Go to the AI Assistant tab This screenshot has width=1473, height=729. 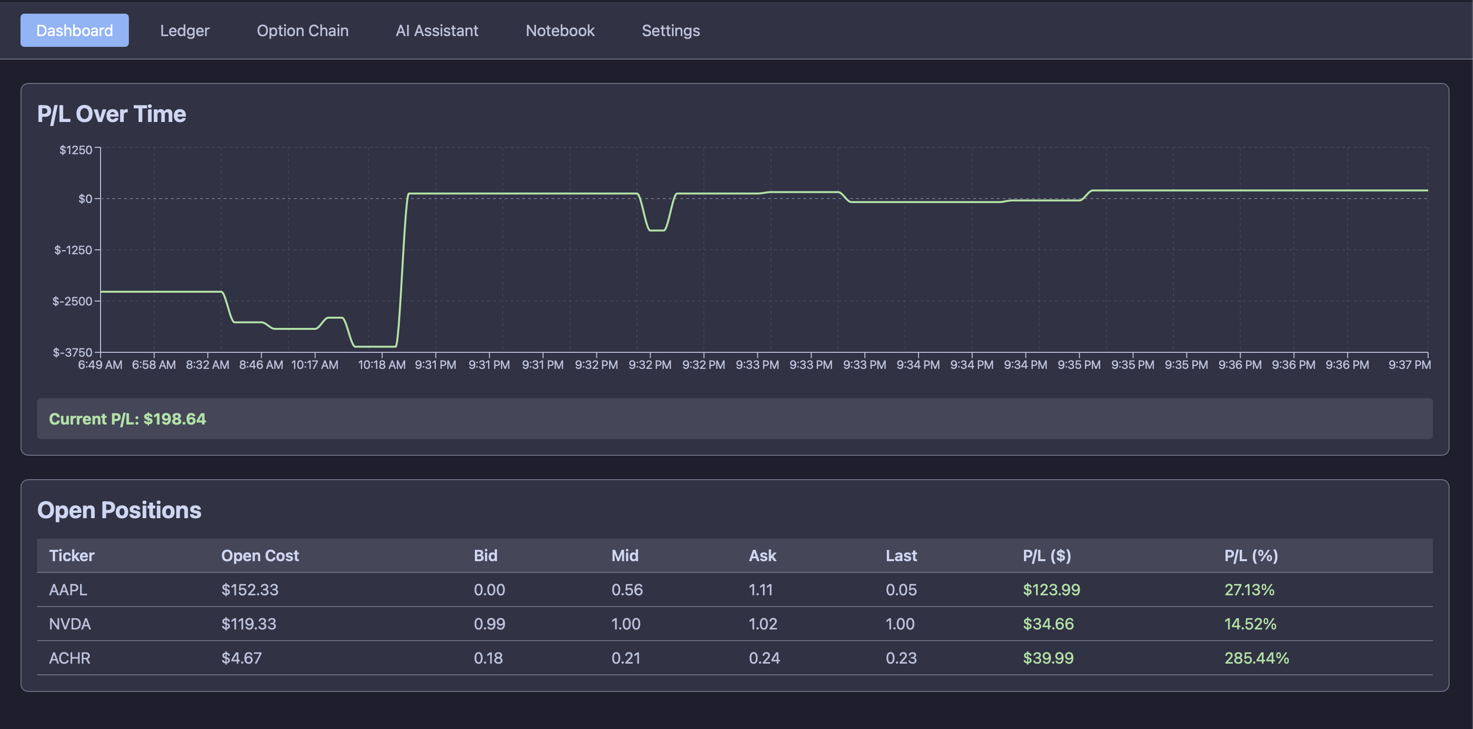tap(437, 30)
